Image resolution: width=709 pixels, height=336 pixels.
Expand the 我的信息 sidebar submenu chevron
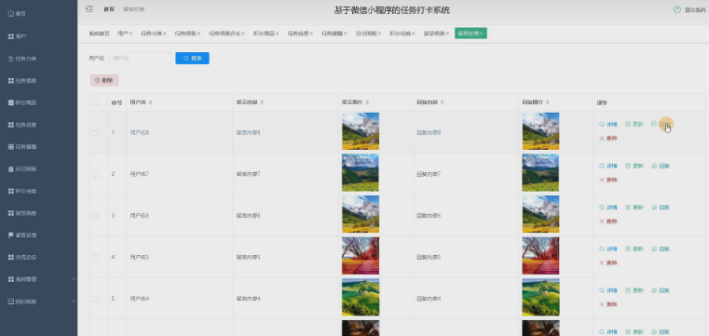click(x=74, y=302)
